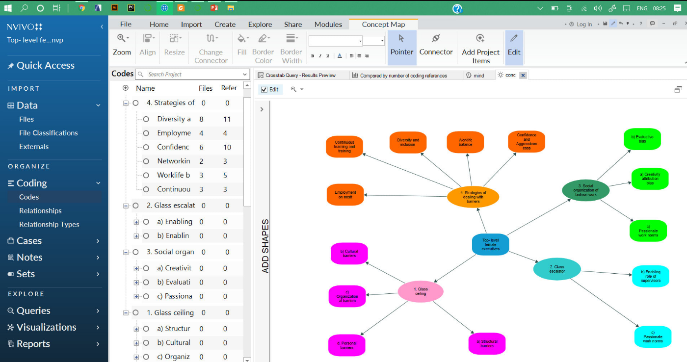The height and width of the screenshot is (362, 687).
Task: Expand the a) Enabling code
Action: click(136, 222)
